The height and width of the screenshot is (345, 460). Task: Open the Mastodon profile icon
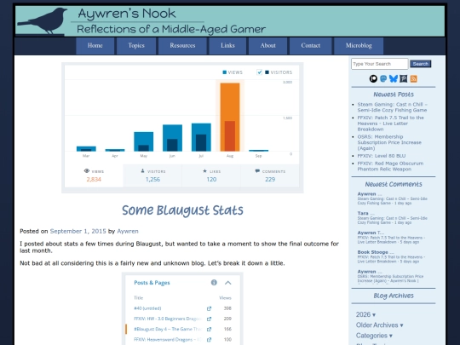pyautogui.click(x=383, y=78)
